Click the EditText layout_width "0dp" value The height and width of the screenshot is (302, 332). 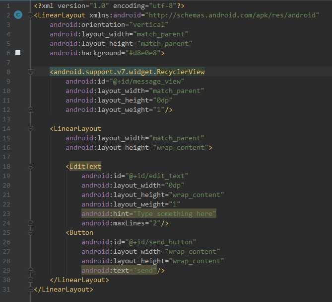coord(175,185)
